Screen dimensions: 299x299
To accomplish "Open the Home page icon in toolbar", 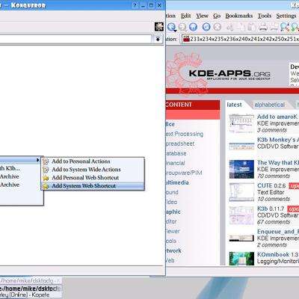I will coord(193,27).
